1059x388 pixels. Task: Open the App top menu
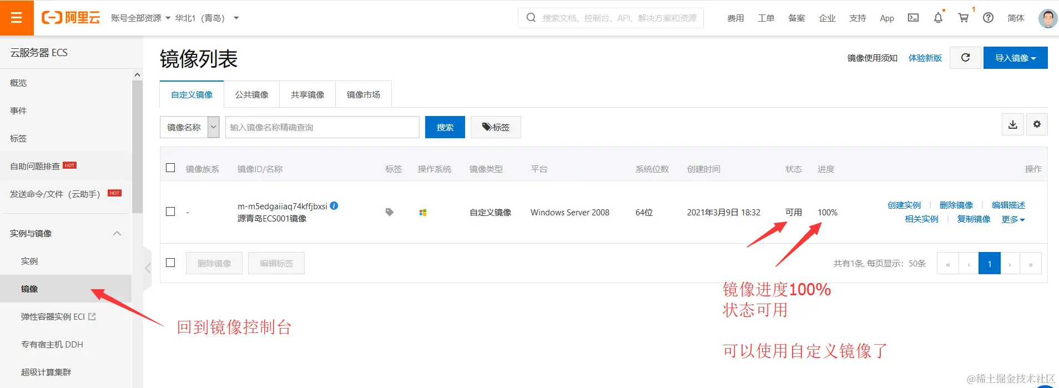pyautogui.click(x=887, y=18)
